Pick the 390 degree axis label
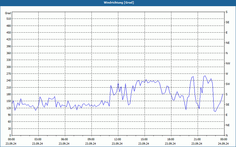The image size is (236, 147). [x=9, y=46]
